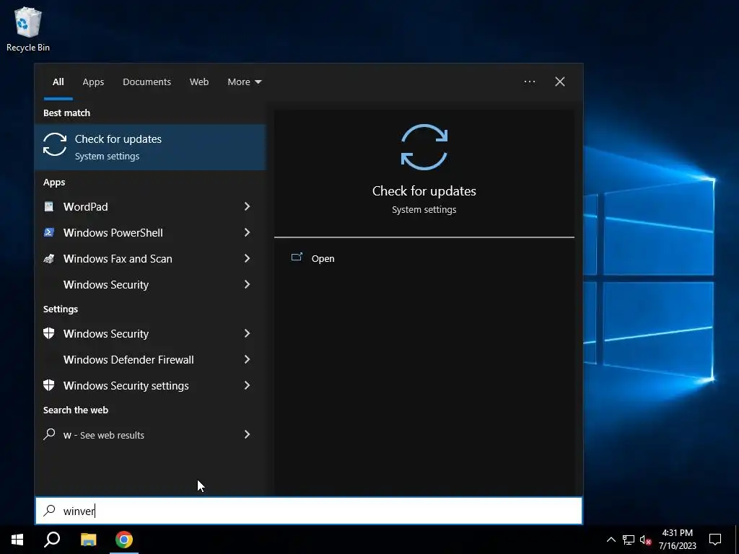
Task: Click the muted volume tray icon
Action: point(646,540)
